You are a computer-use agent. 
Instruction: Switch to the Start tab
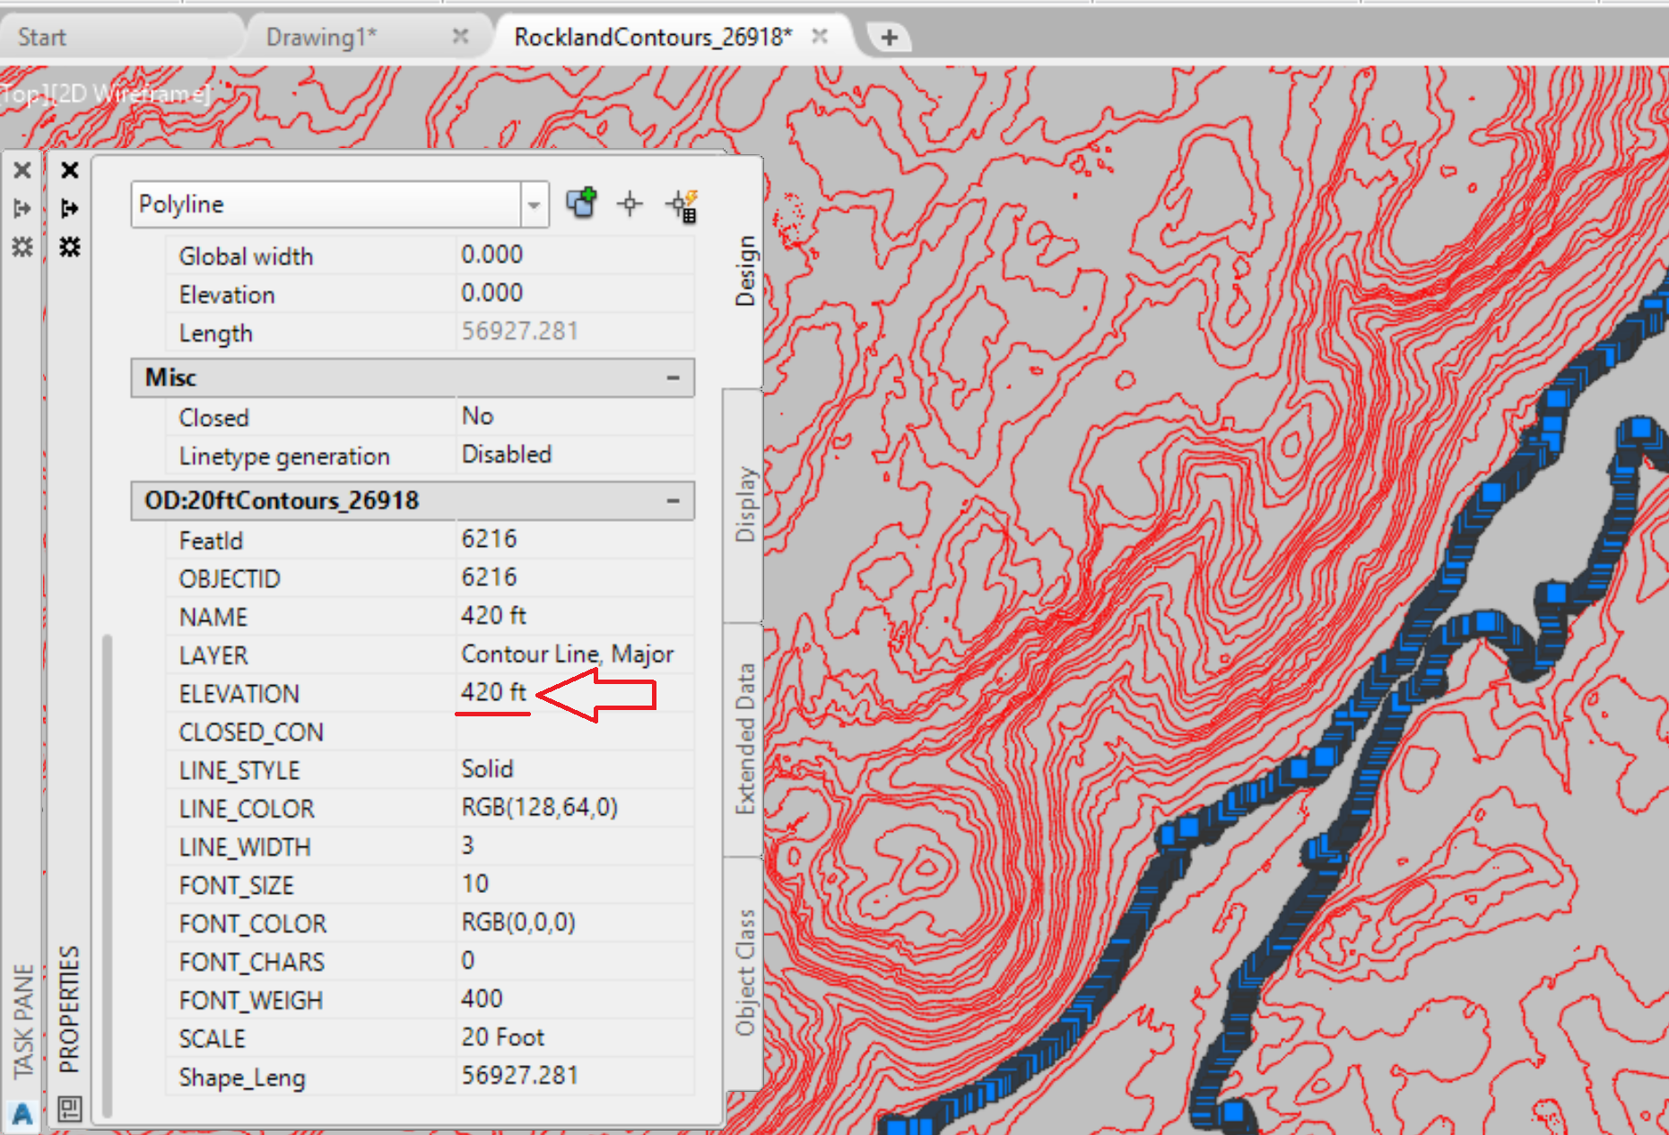pos(42,38)
